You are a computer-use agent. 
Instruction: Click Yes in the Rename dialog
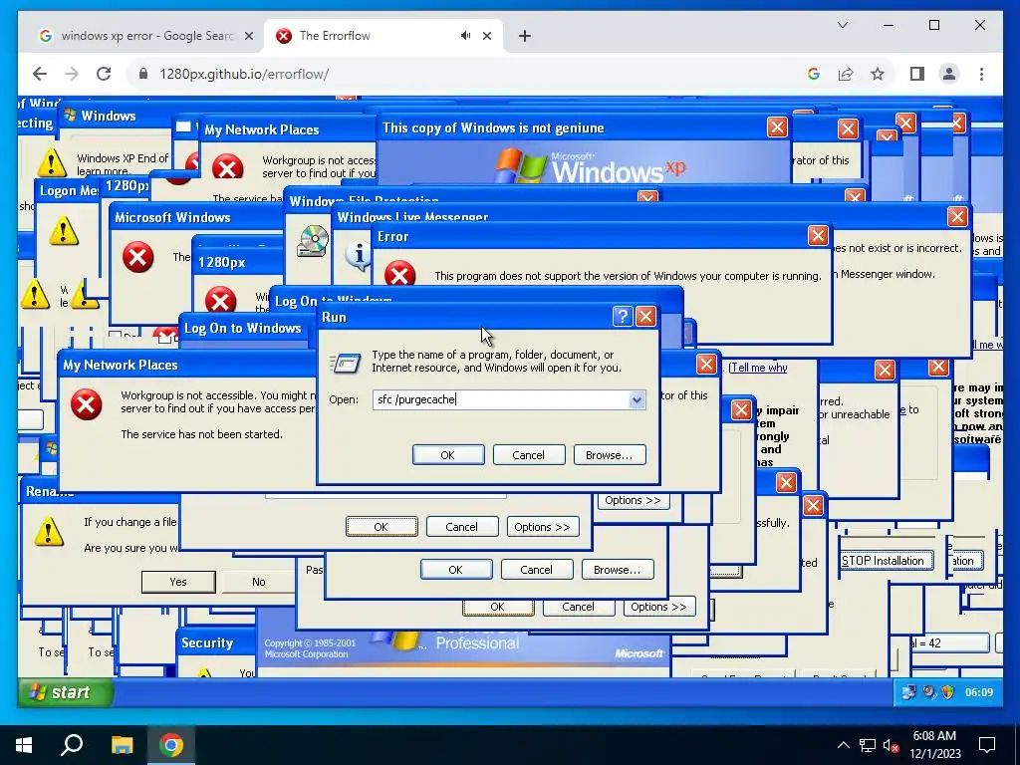[178, 582]
